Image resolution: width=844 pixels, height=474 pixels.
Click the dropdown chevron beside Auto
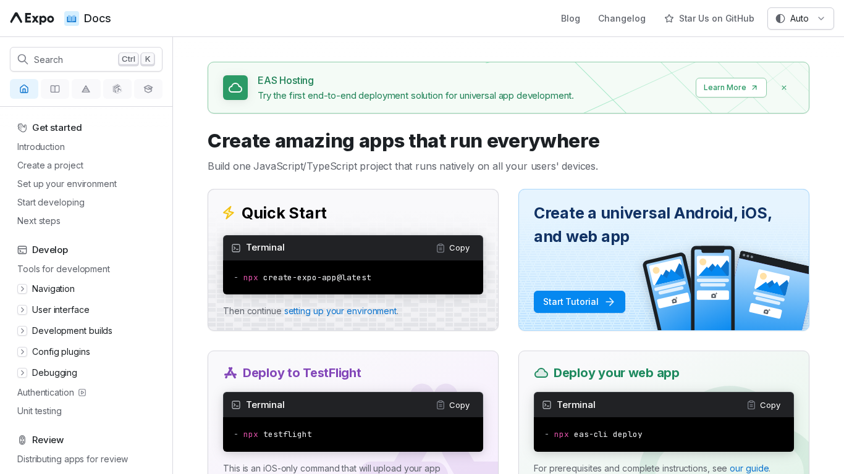(x=821, y=19)
